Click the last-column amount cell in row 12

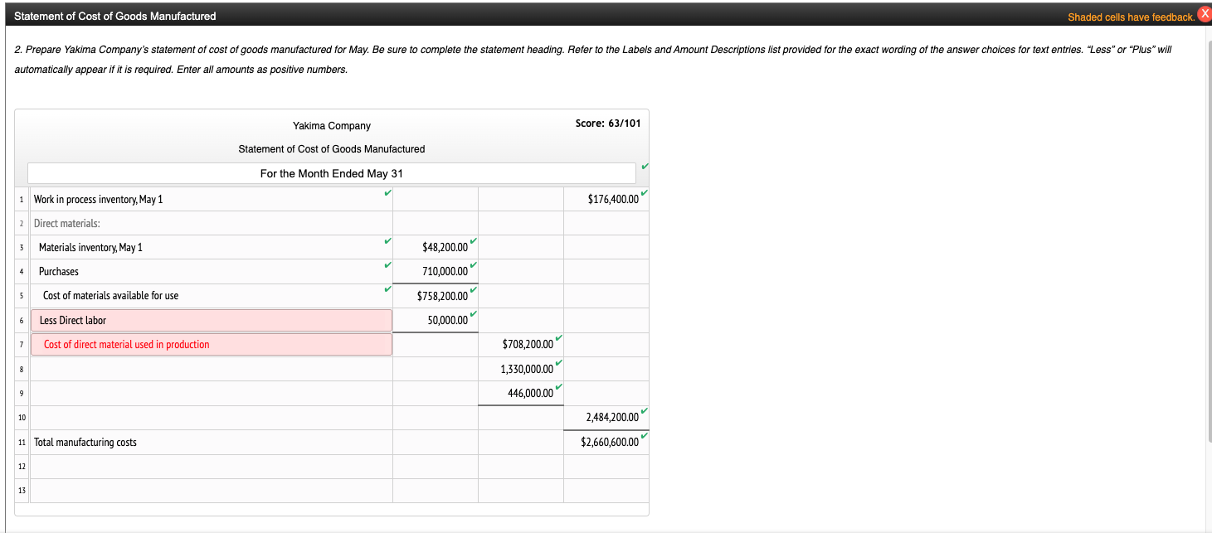click(606, 467)
